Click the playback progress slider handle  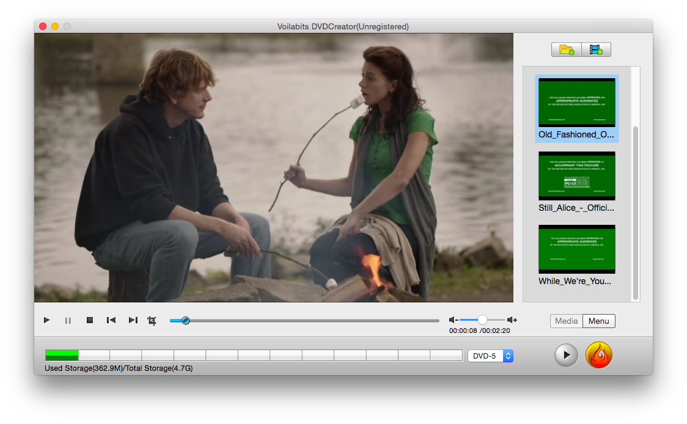(x=185, y=321)
